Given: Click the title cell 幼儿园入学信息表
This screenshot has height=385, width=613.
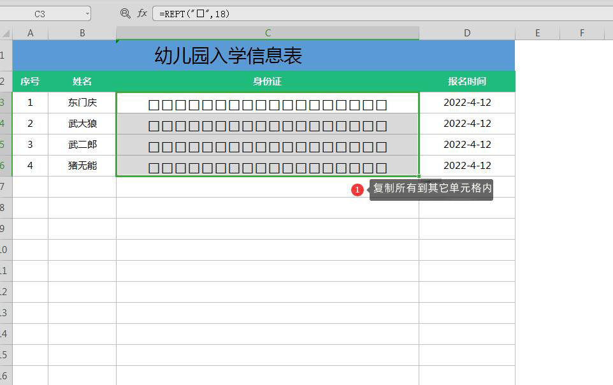Looking at the screenshot, I should click(264, 55).
